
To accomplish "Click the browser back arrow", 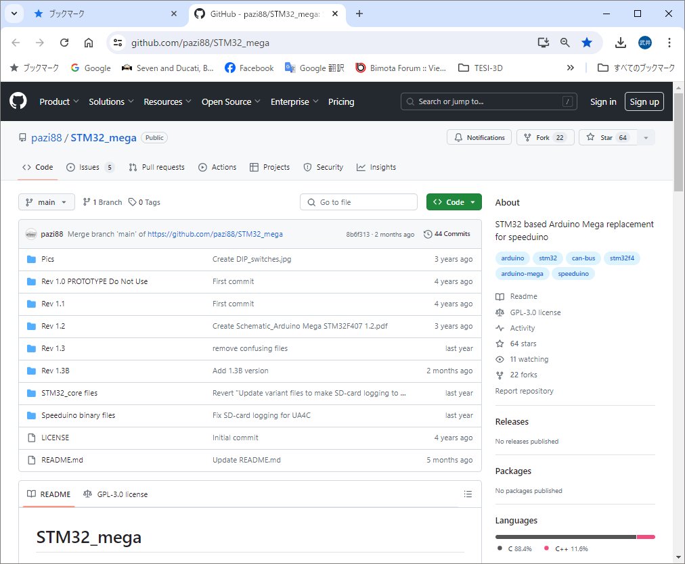I will [16, 43].
